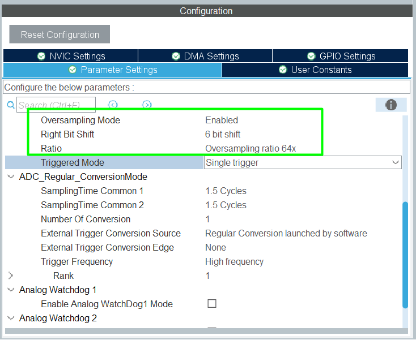
Task: Collapse the Analog Watchdog 2 section
Action: tap(11, 318)
